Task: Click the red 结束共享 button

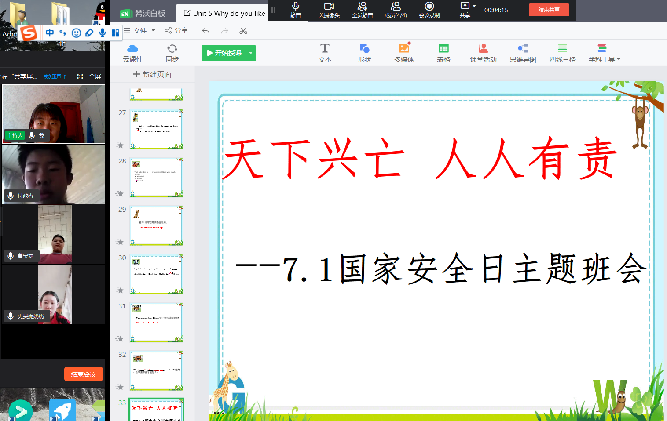Action: [x=549, y=10]
